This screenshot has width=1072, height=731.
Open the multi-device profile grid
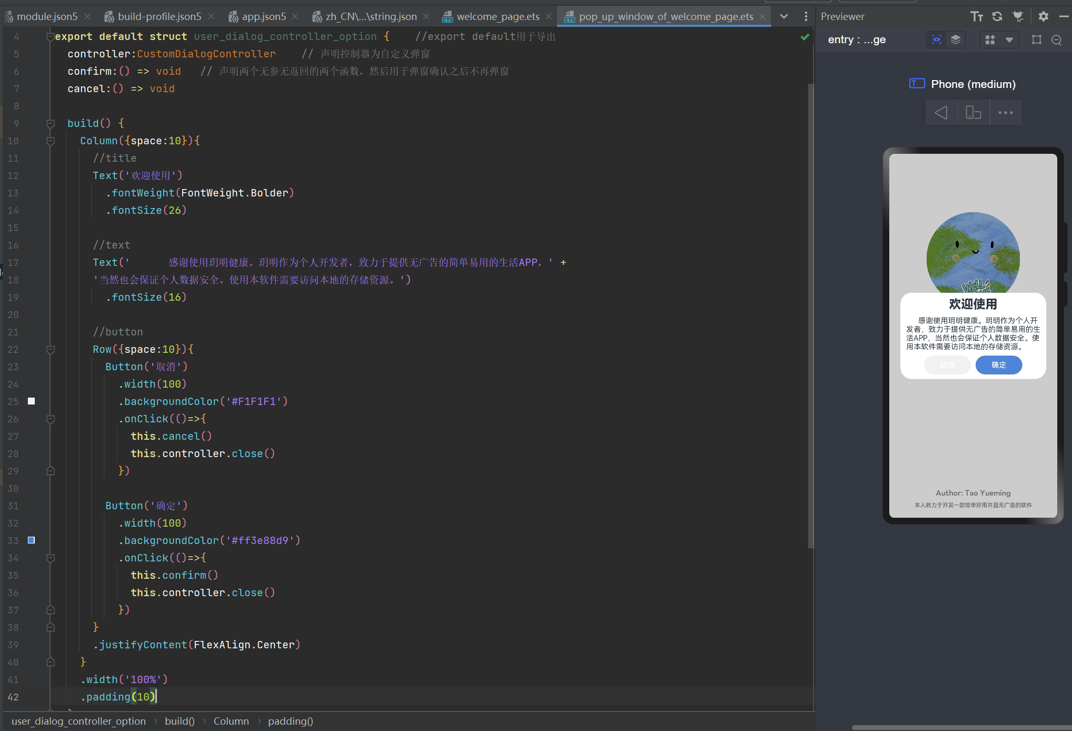click(990, 40)
